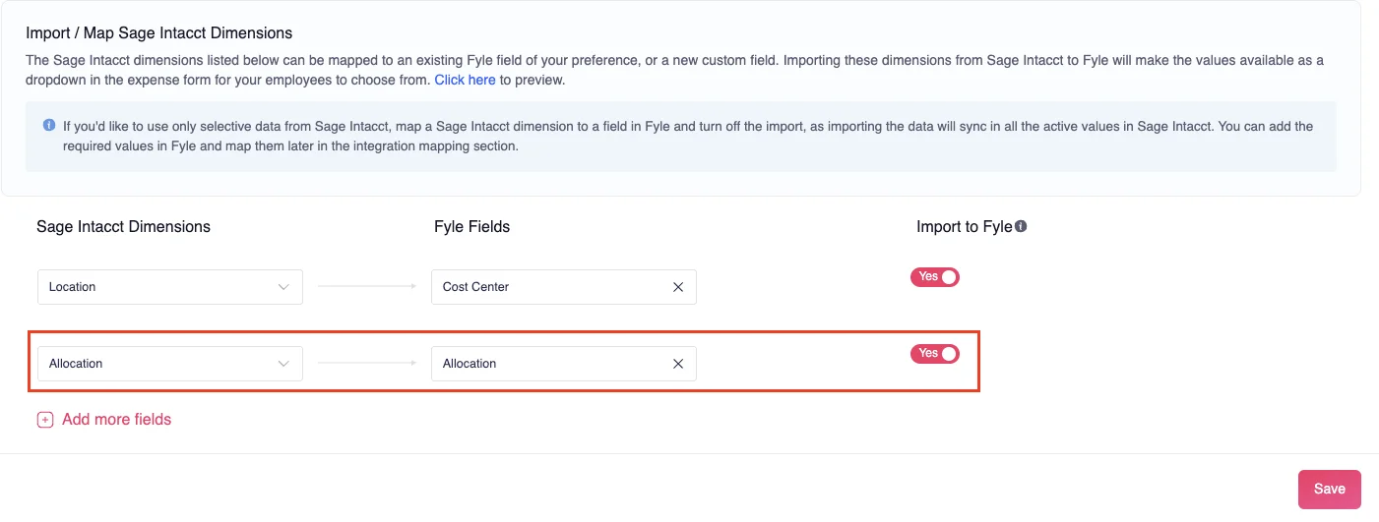This screenshot has width=1379, height=522.
Task: Click the Fyle Fields column header
Action: (471, 227)
